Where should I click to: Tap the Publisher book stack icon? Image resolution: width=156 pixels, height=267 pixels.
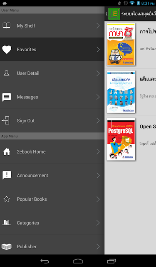(7, 247)
